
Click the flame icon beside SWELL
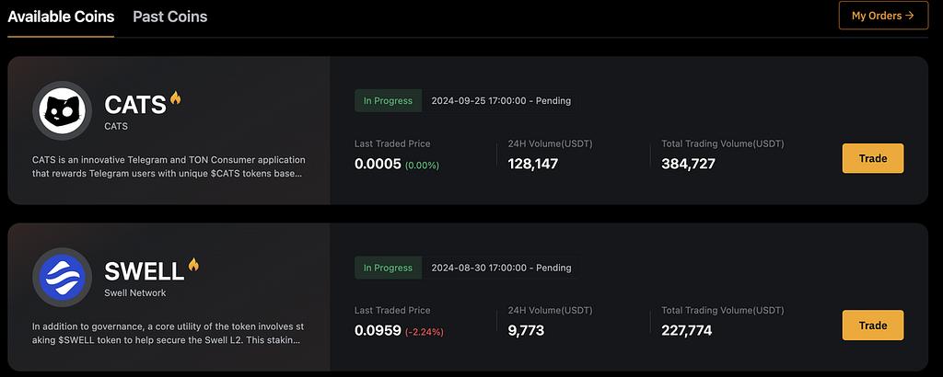point(193,265)
